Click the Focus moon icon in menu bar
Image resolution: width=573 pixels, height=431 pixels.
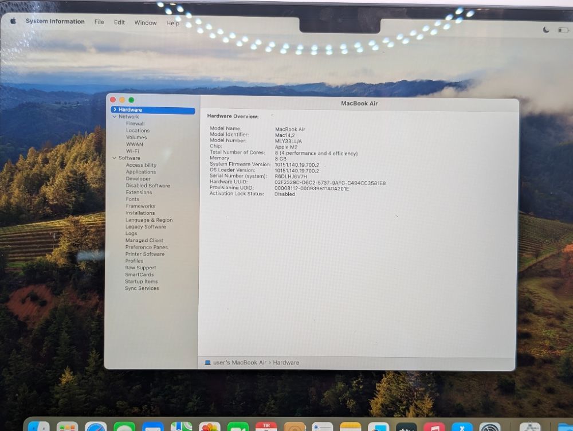point(546,30)
